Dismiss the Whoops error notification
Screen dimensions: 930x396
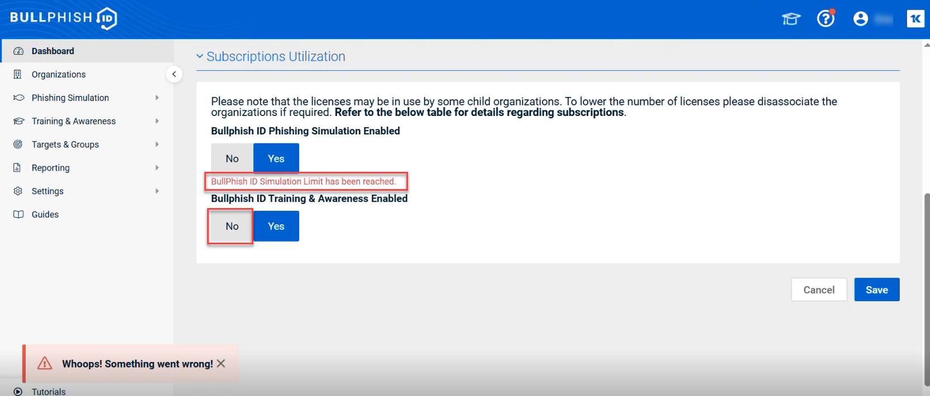pos(221,364)
